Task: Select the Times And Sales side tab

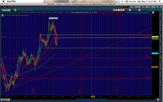Action: tap(161, 26)
